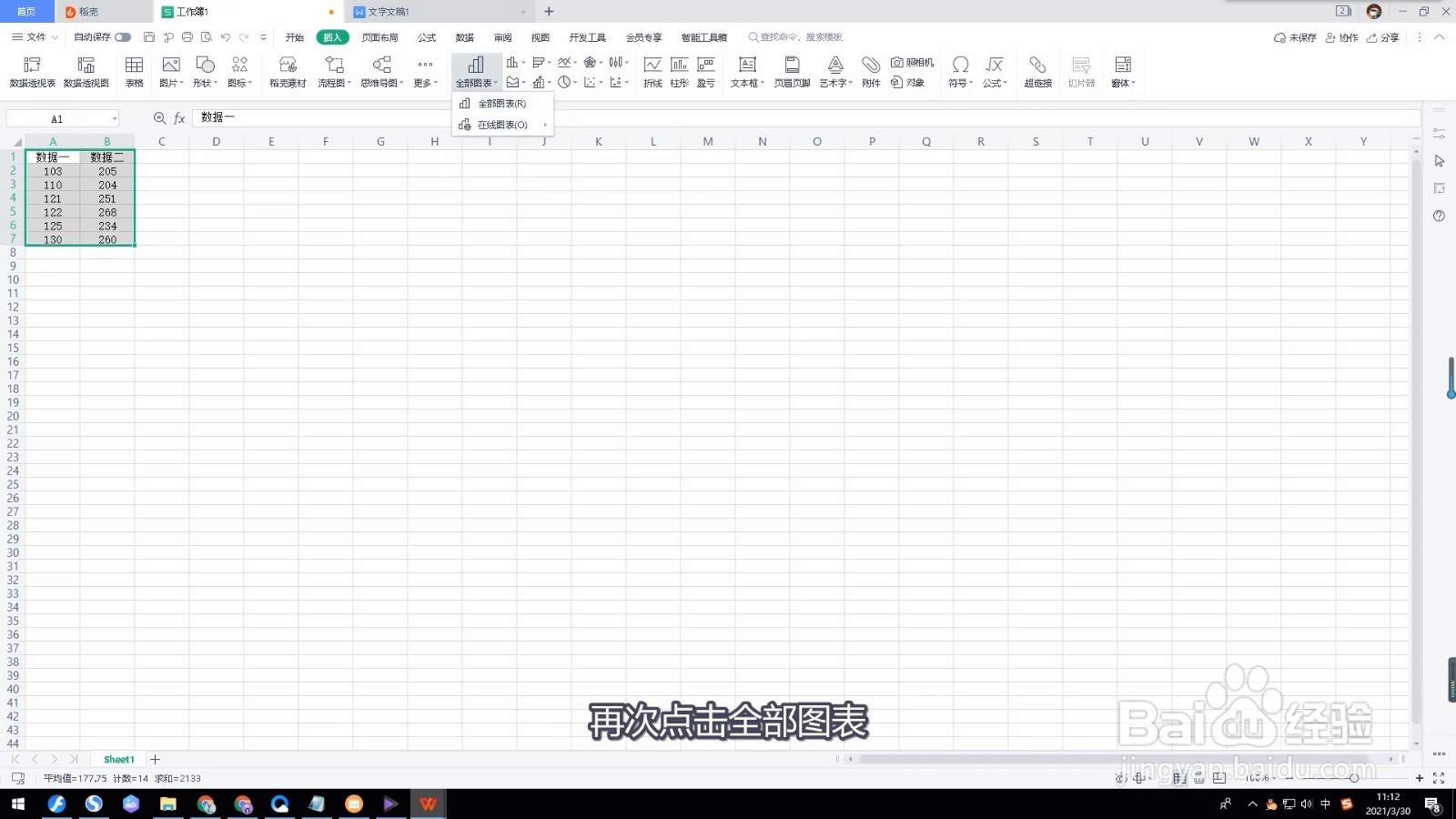Open help icon in right sidebar
The image size is (1456, 819).
point(1439,216)
